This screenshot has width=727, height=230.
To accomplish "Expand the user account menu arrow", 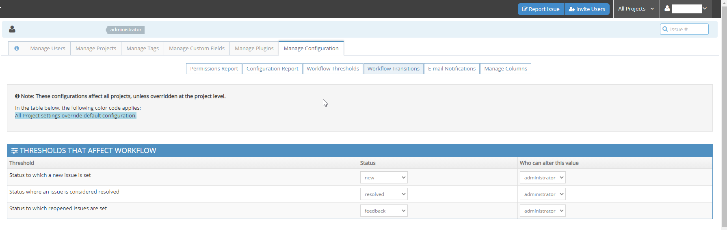I will pyautogui.click(x=705, y=9).
